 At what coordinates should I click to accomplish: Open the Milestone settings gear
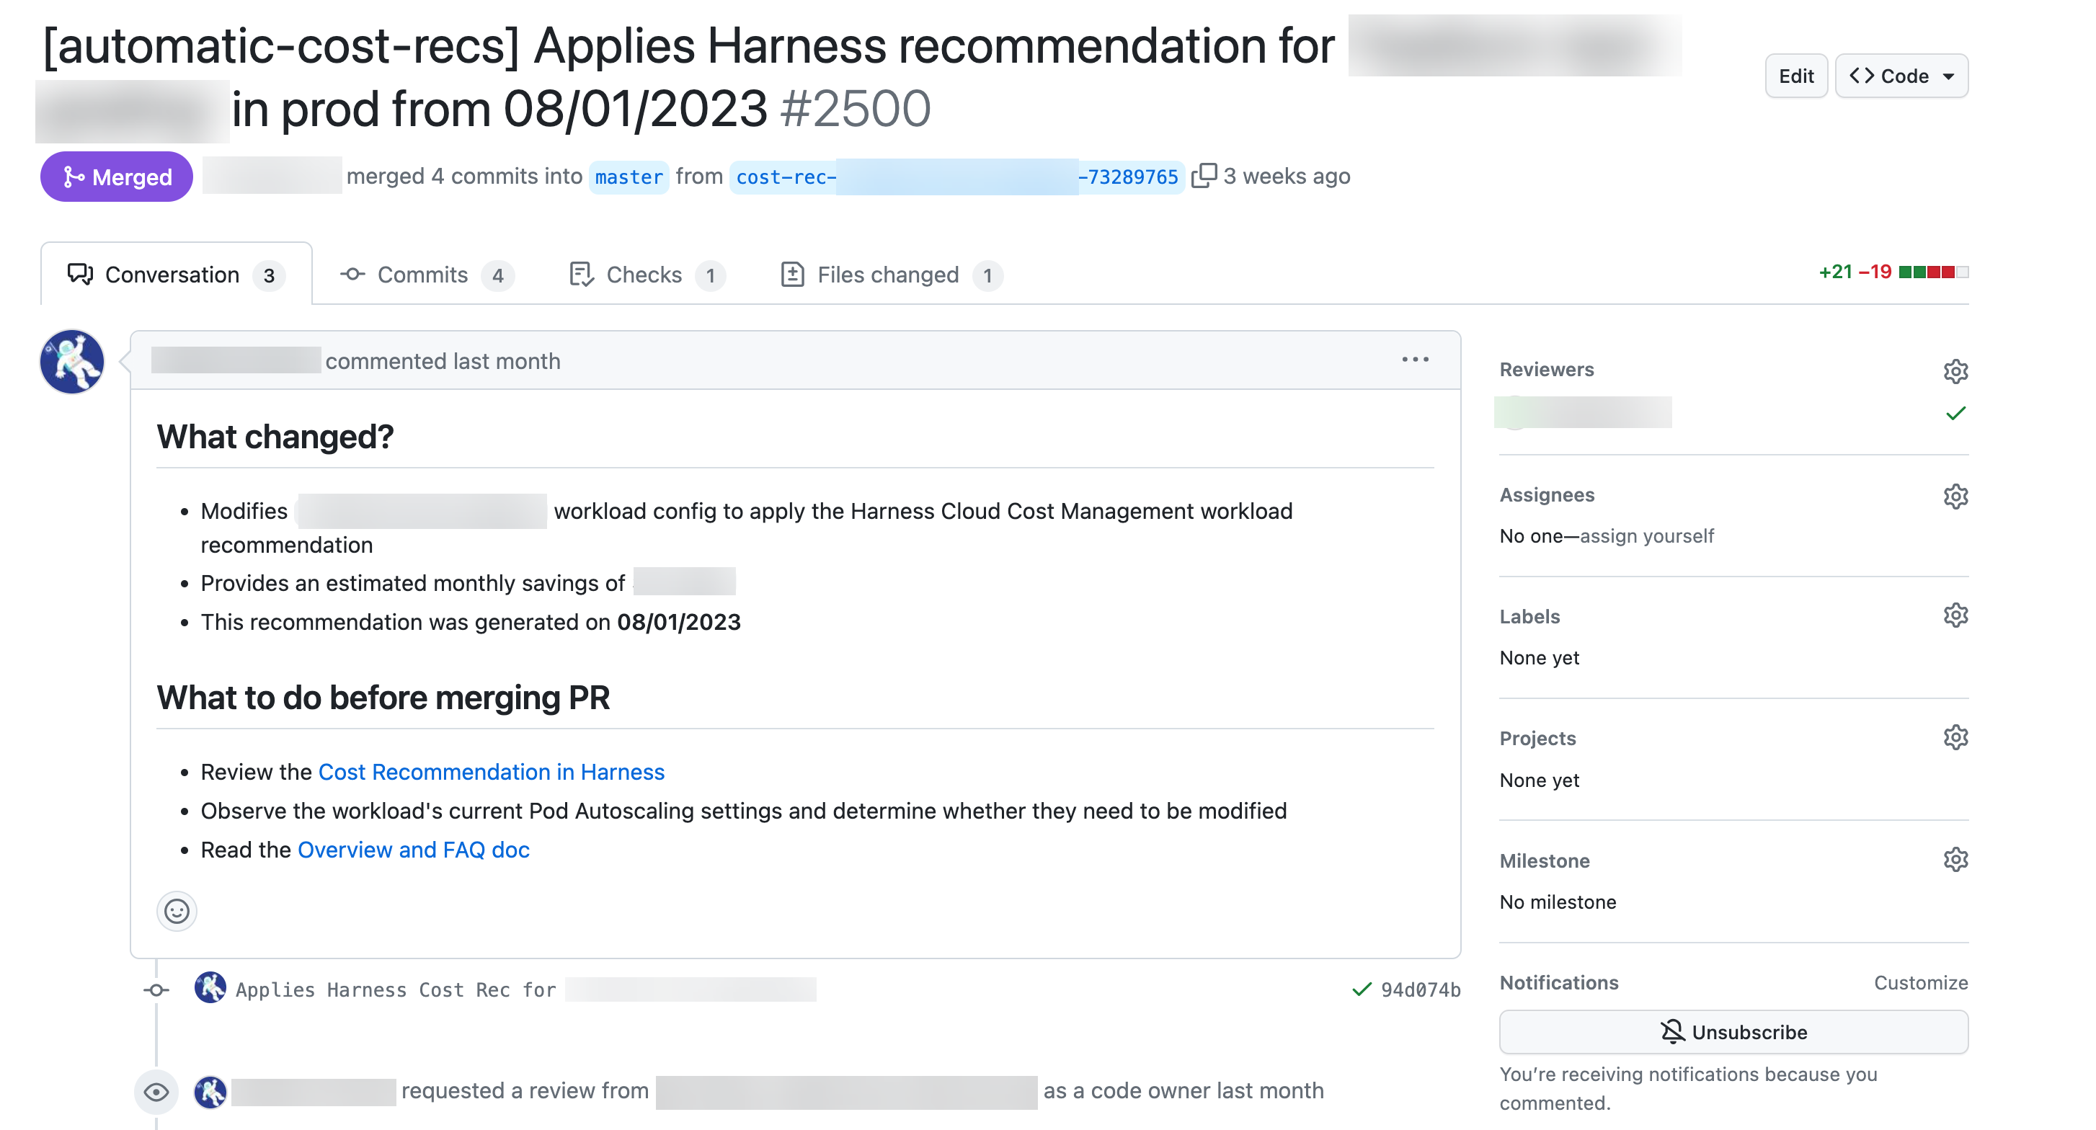tap(1956, 859)
